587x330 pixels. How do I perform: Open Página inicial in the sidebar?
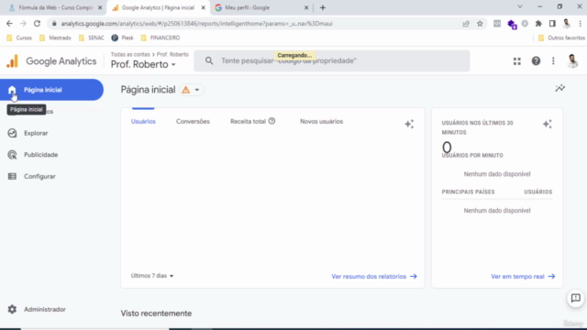[x=51, y=90]
